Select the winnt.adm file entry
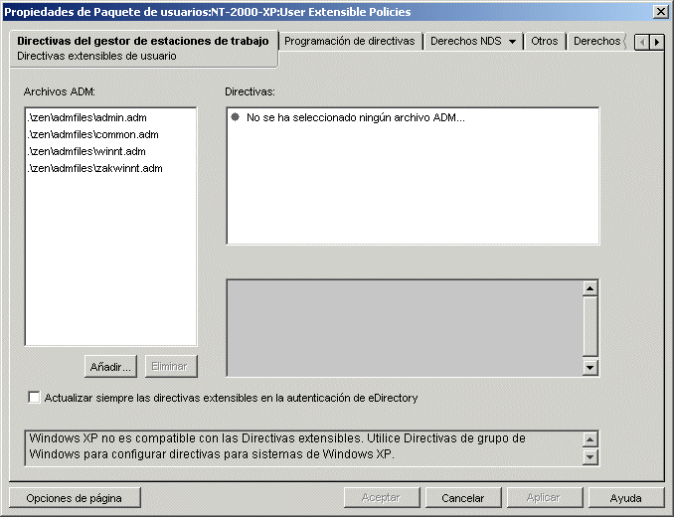This screenshot has width=674, height=517. [x=86, y=151]
